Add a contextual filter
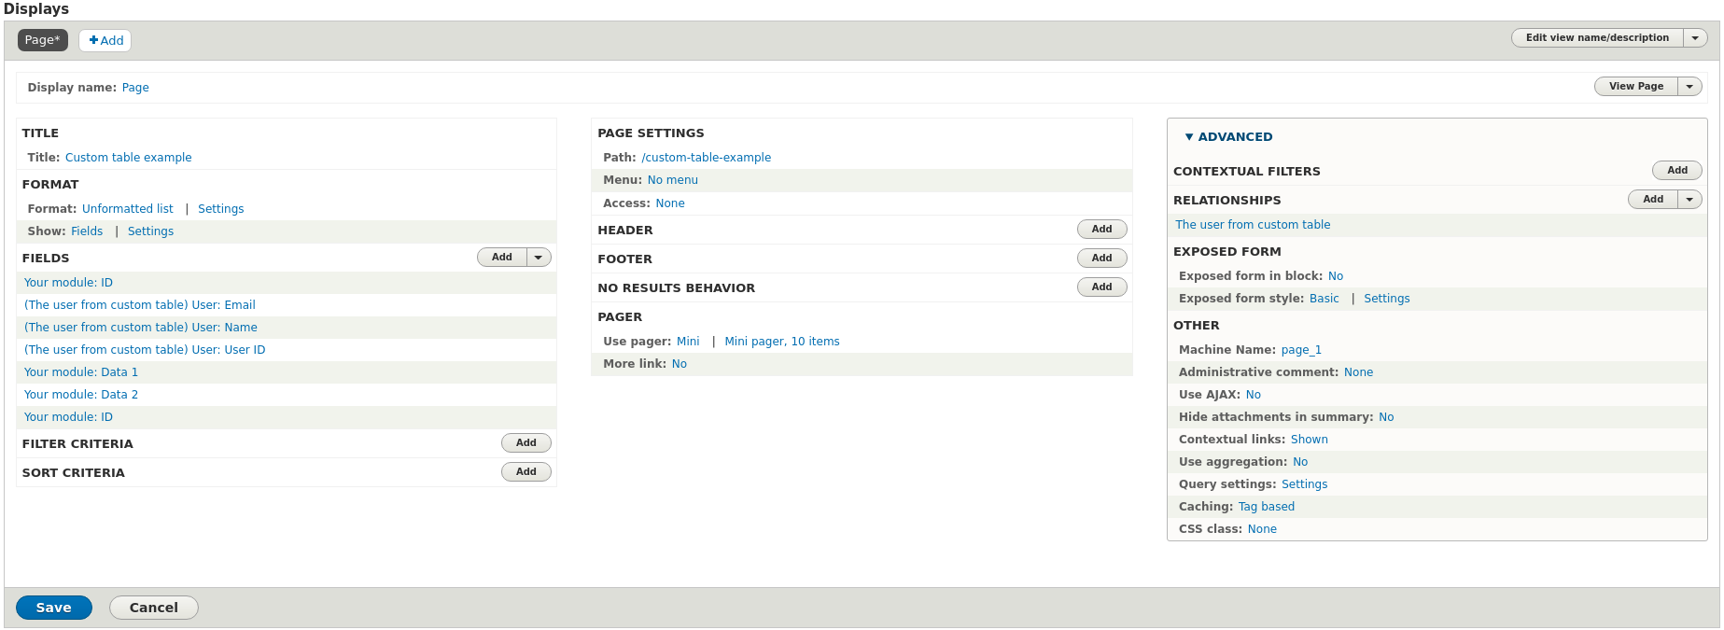 tap(1676, 171)
